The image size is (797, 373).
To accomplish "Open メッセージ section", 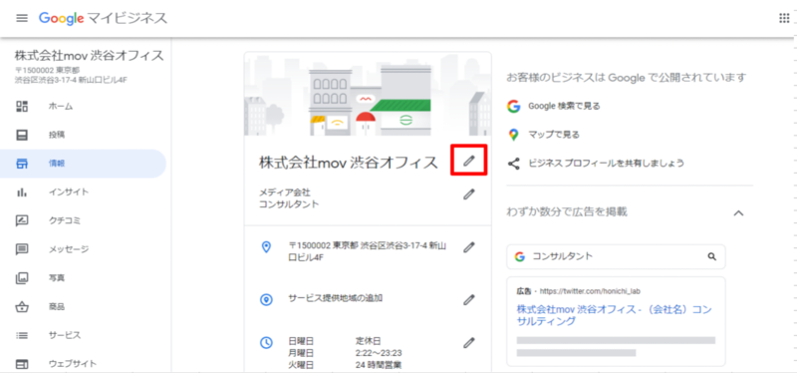I will [69, 249].
